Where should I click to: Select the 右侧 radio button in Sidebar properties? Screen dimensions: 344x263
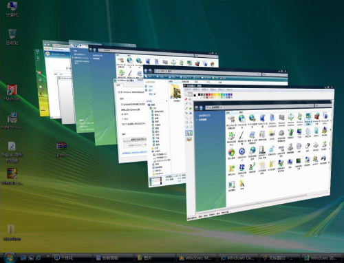point(122,114)
